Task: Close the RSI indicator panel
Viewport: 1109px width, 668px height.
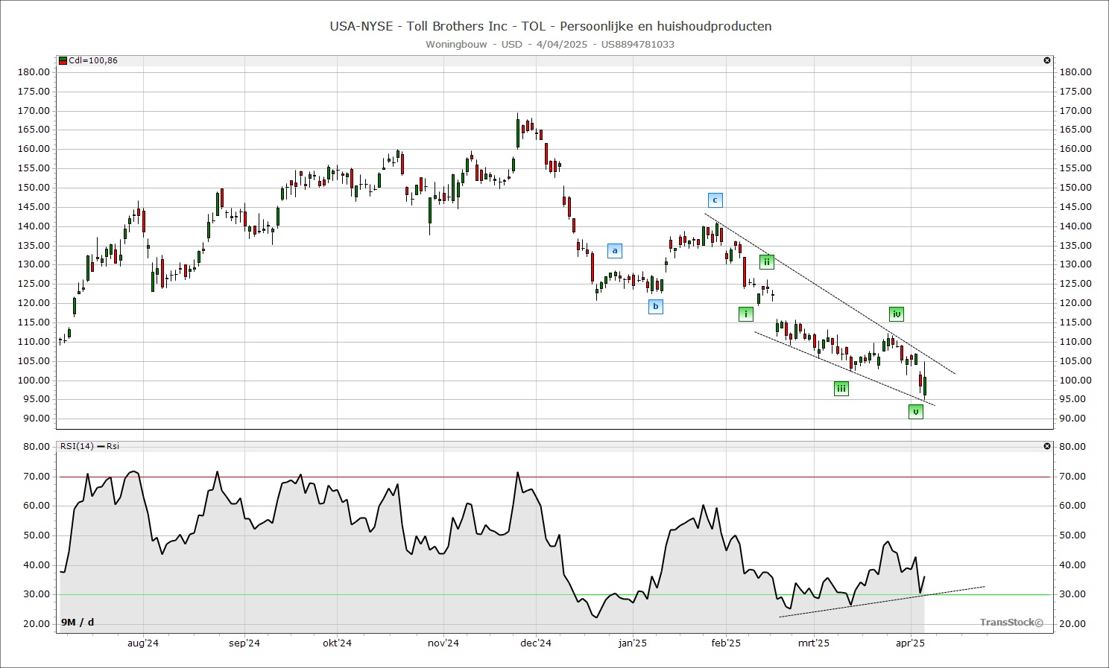Action: point(1047,446)
